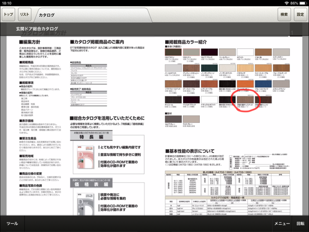Image resolution: width=309 pixels, height=232 pixels.
Task: Pick the 手塗り調チェスナット swatch
Action: coord(245,100)
